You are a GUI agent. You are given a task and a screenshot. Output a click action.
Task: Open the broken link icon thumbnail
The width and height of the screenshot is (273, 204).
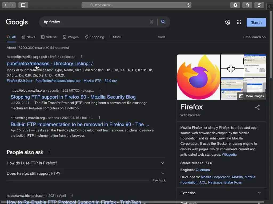[x=232, y=66]
